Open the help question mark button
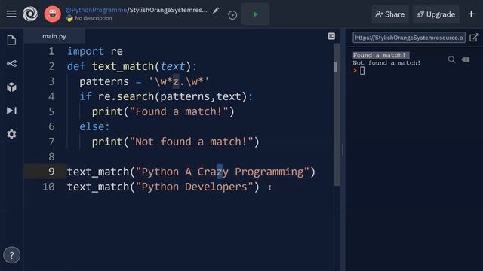 click(12, 255)
